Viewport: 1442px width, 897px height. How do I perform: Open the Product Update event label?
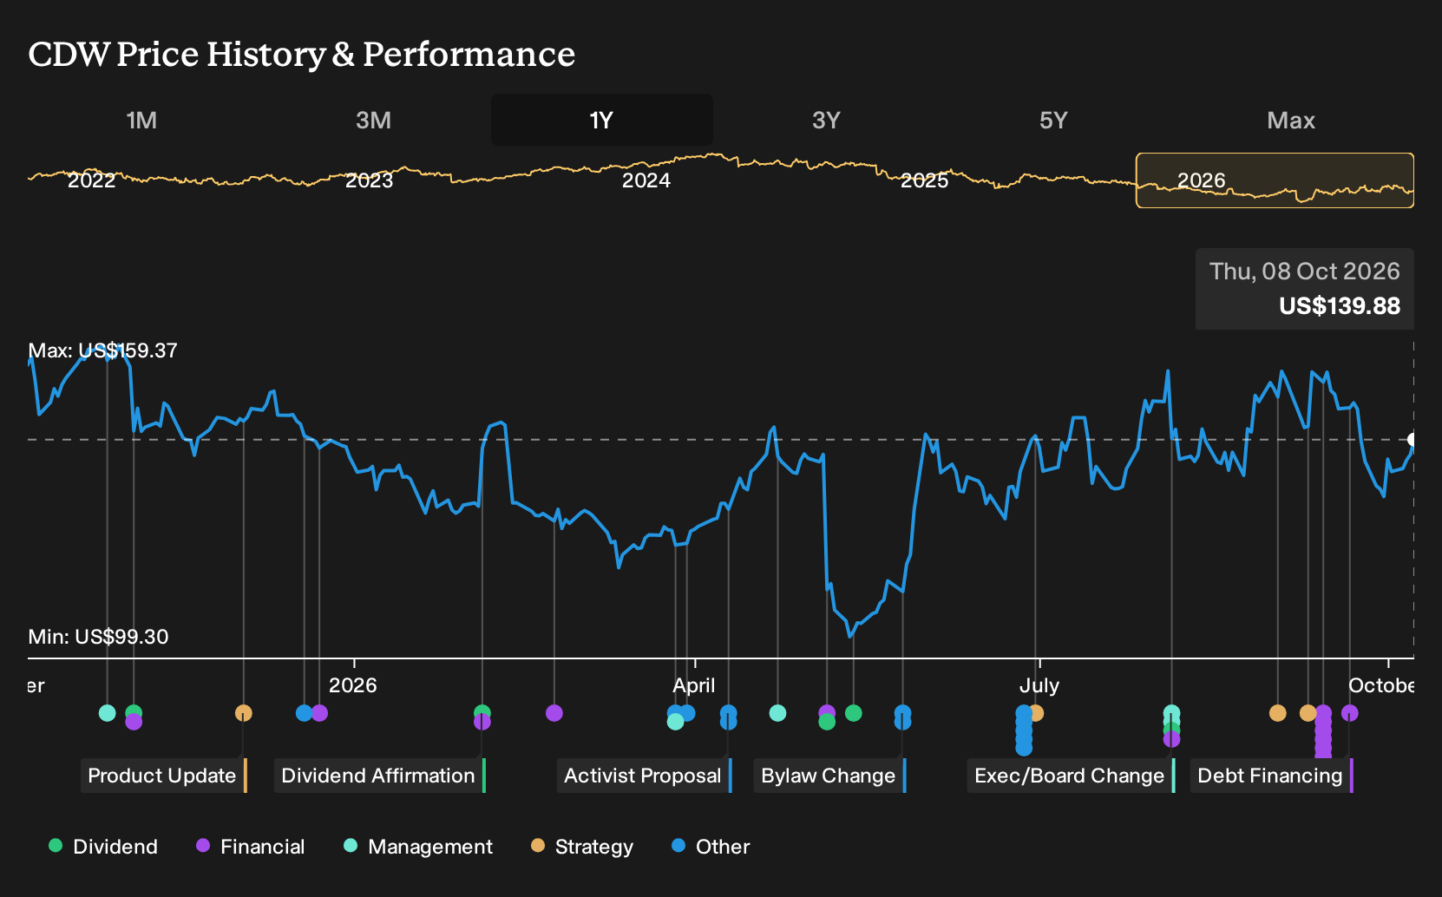point(164,776)
